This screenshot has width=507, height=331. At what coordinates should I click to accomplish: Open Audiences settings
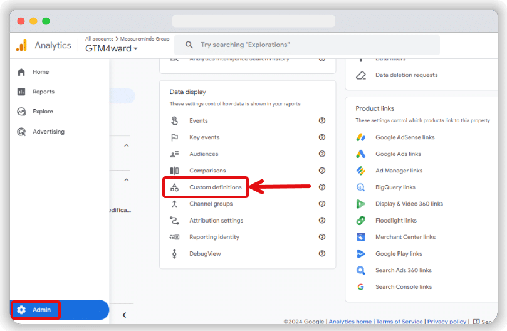tap(204, 154)
